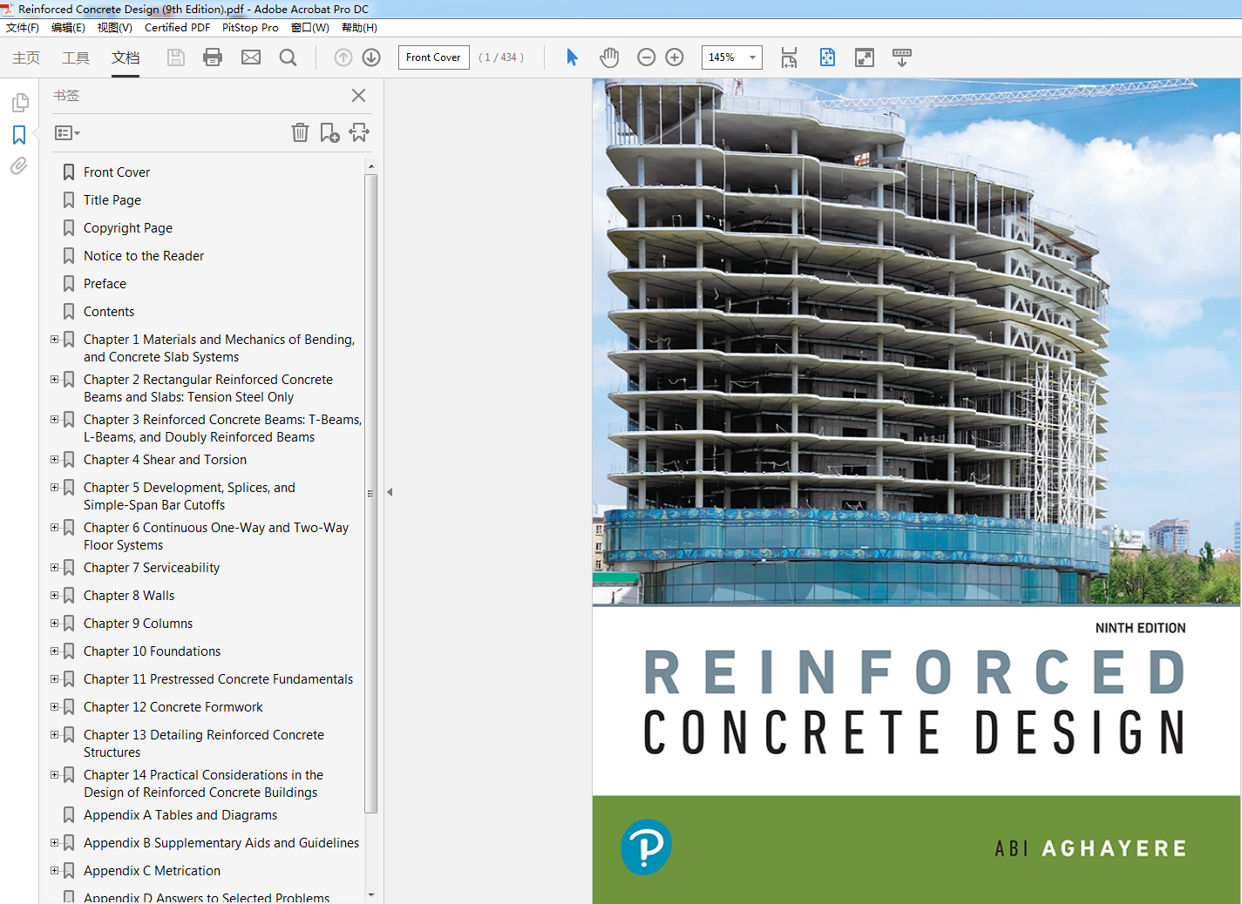Jump to Appendix A Tables and Diagrams
The width and height of the screenshot is (1242, 904).
coord(180,815)
